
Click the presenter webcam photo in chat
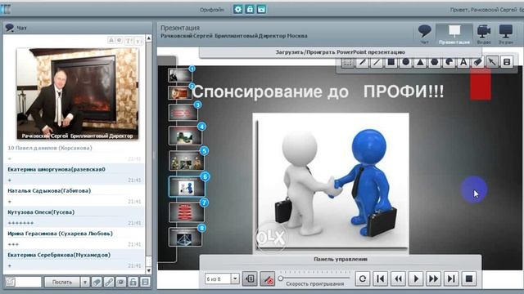[78, 94]
